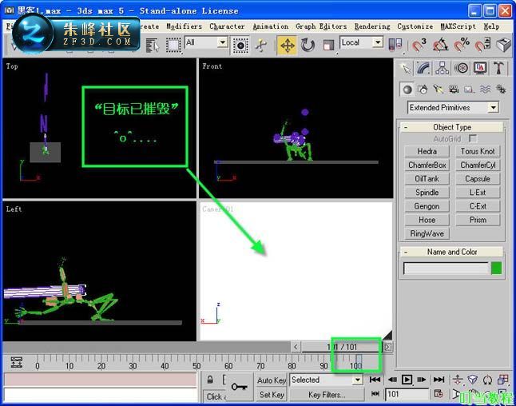Click the RingWave button

click(427, 234)
